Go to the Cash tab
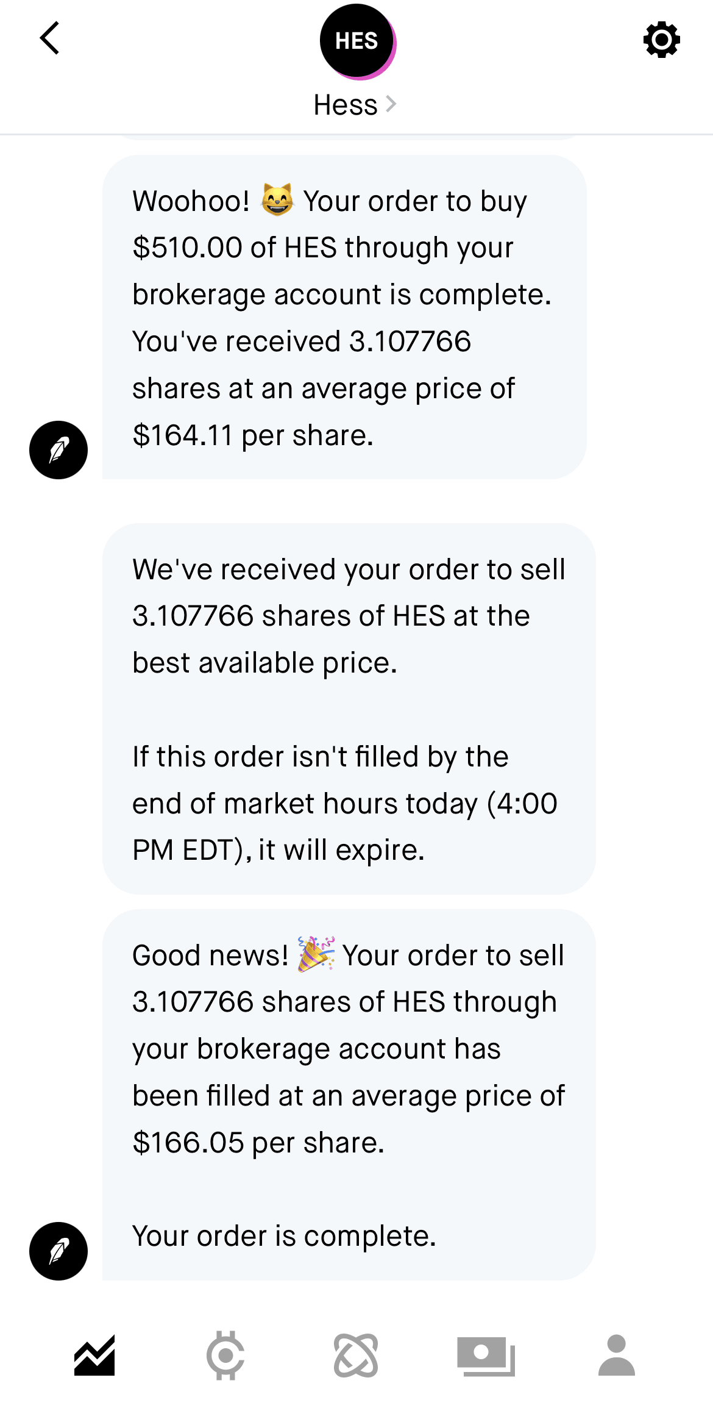 pyautogui.click(x=486, y=1356)
